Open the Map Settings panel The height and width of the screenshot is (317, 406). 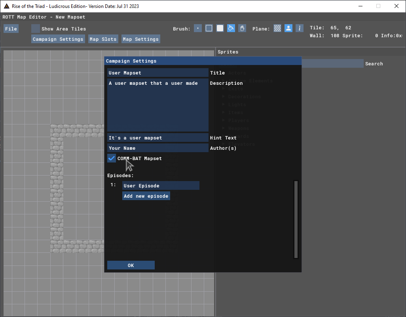coord(141,39)
